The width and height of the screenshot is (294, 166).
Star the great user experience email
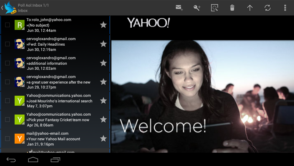[103, 82]
